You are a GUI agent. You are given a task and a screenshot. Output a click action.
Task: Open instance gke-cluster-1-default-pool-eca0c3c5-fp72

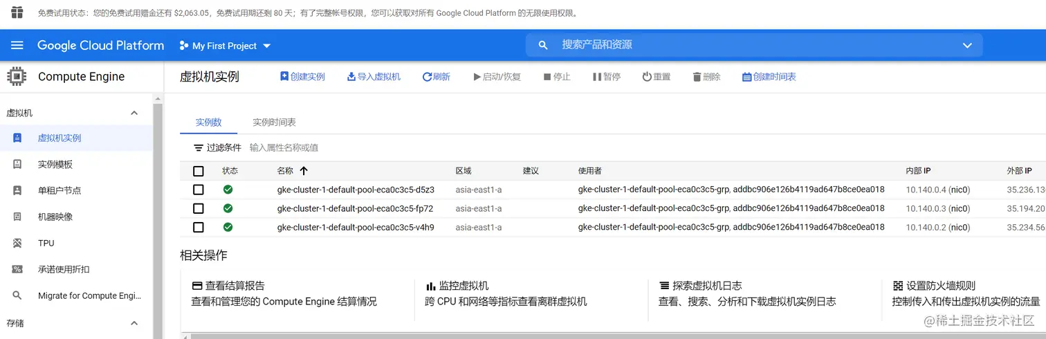point(355,208)
